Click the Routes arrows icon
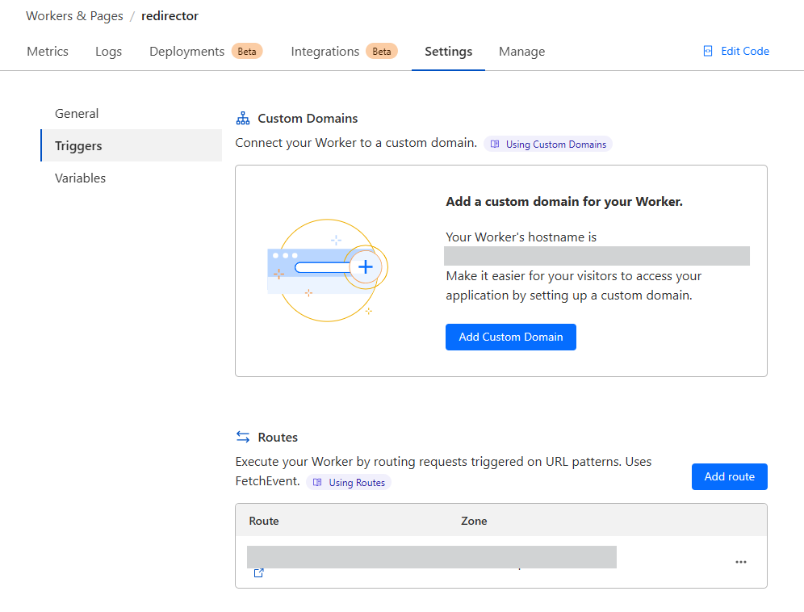 (243, 437)
